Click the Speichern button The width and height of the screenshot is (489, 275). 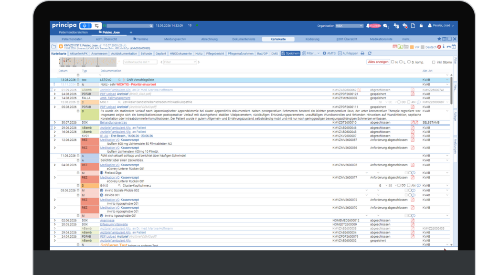pos(290,53)
